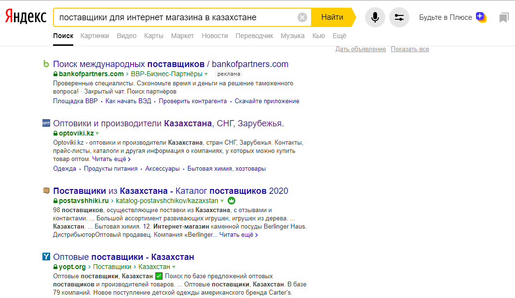The width and height of the screenshot is (515, 298).
Task: Click the katalog-postavshchikov/kazaxstan path link
Action: (167, 201)
